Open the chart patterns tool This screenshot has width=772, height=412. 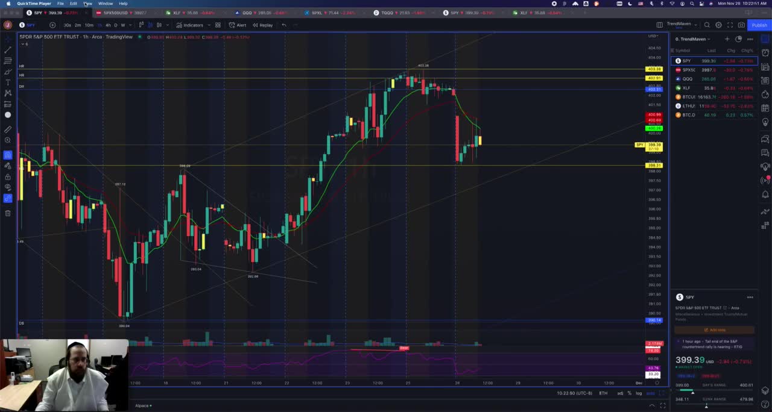coord(8,93)
